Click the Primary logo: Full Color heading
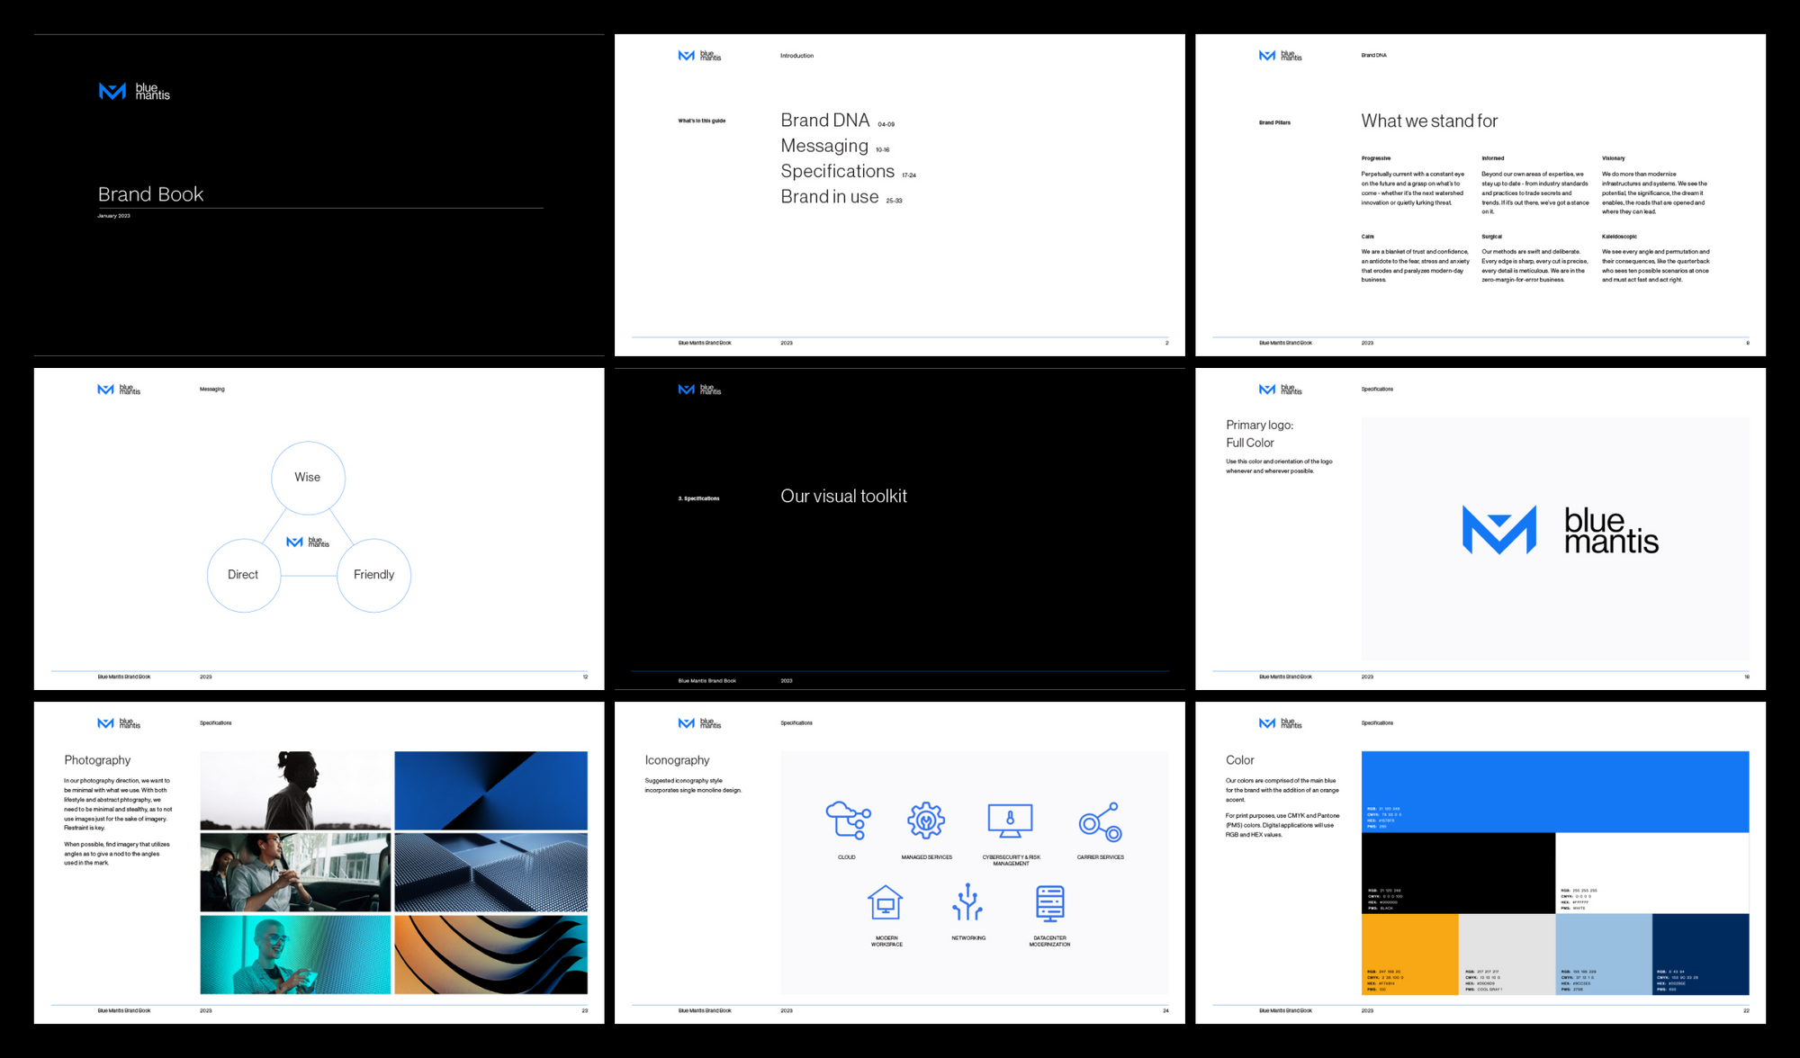 click(1259, 434)
